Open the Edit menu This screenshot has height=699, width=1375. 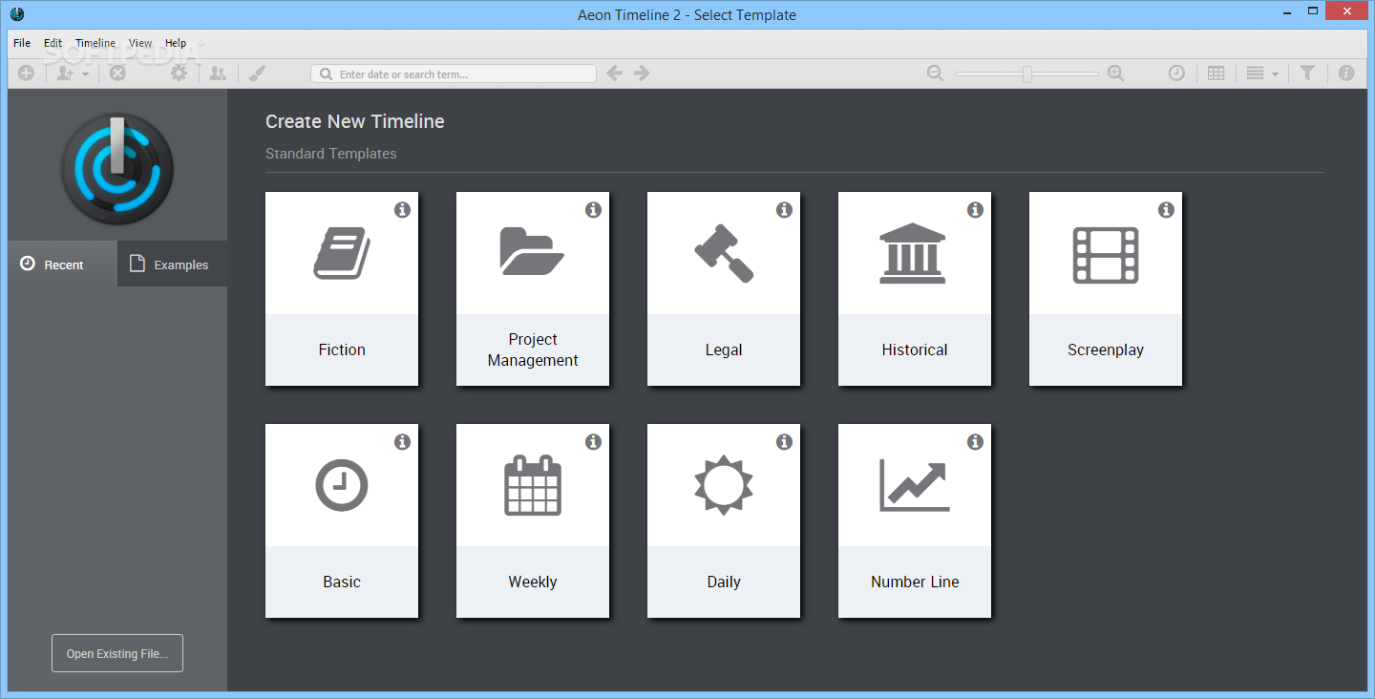pyautogui.click(x=53, y=43)
